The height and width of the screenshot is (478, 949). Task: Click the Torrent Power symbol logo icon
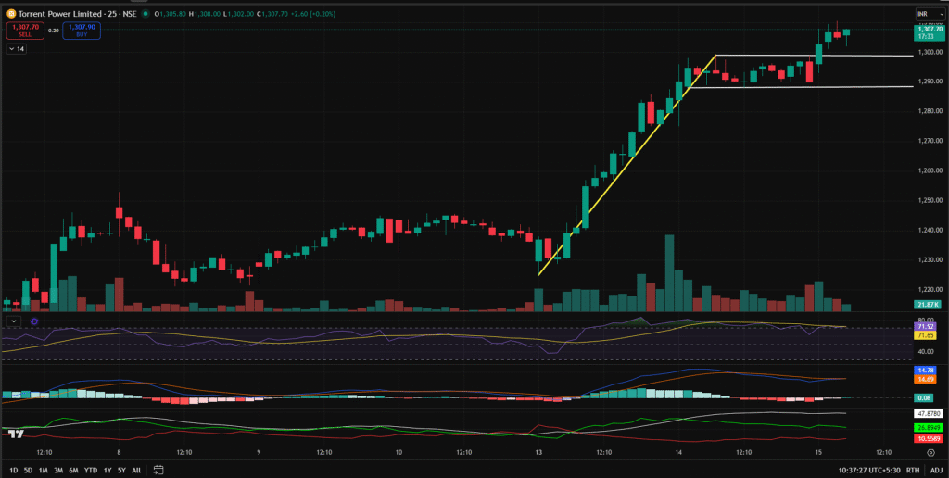(x=11, y=15)
